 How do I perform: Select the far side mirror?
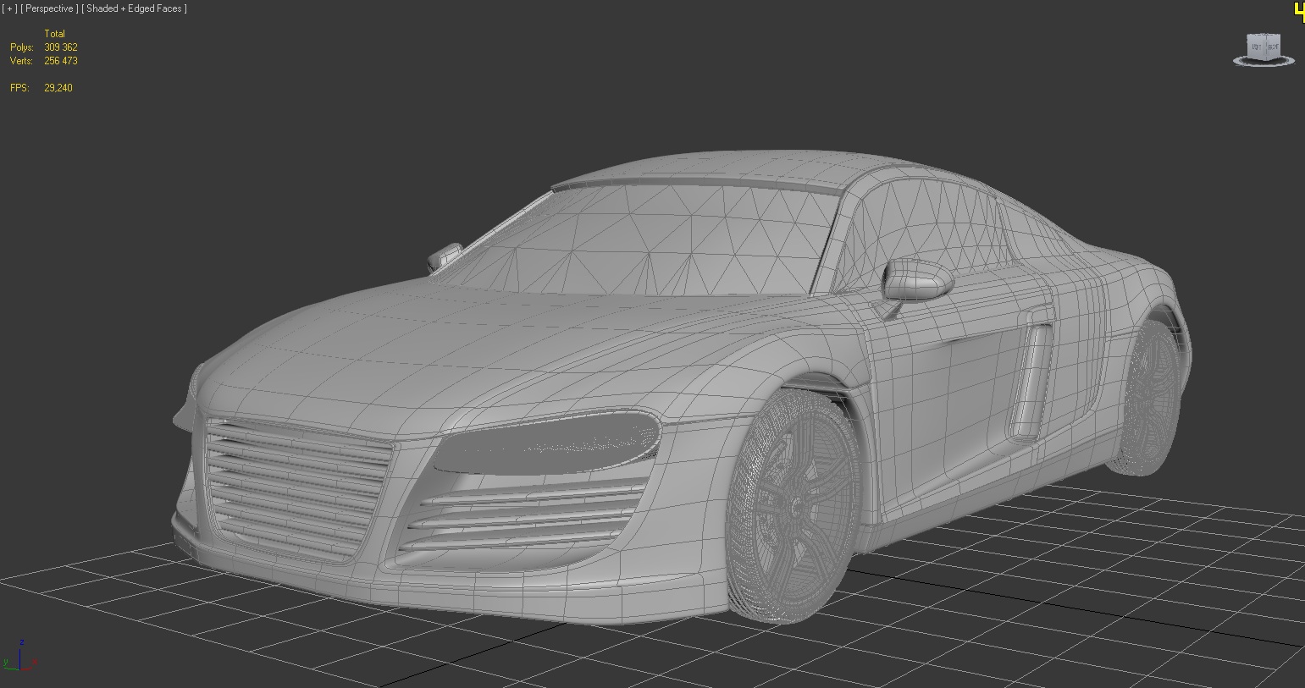(445, 254)
